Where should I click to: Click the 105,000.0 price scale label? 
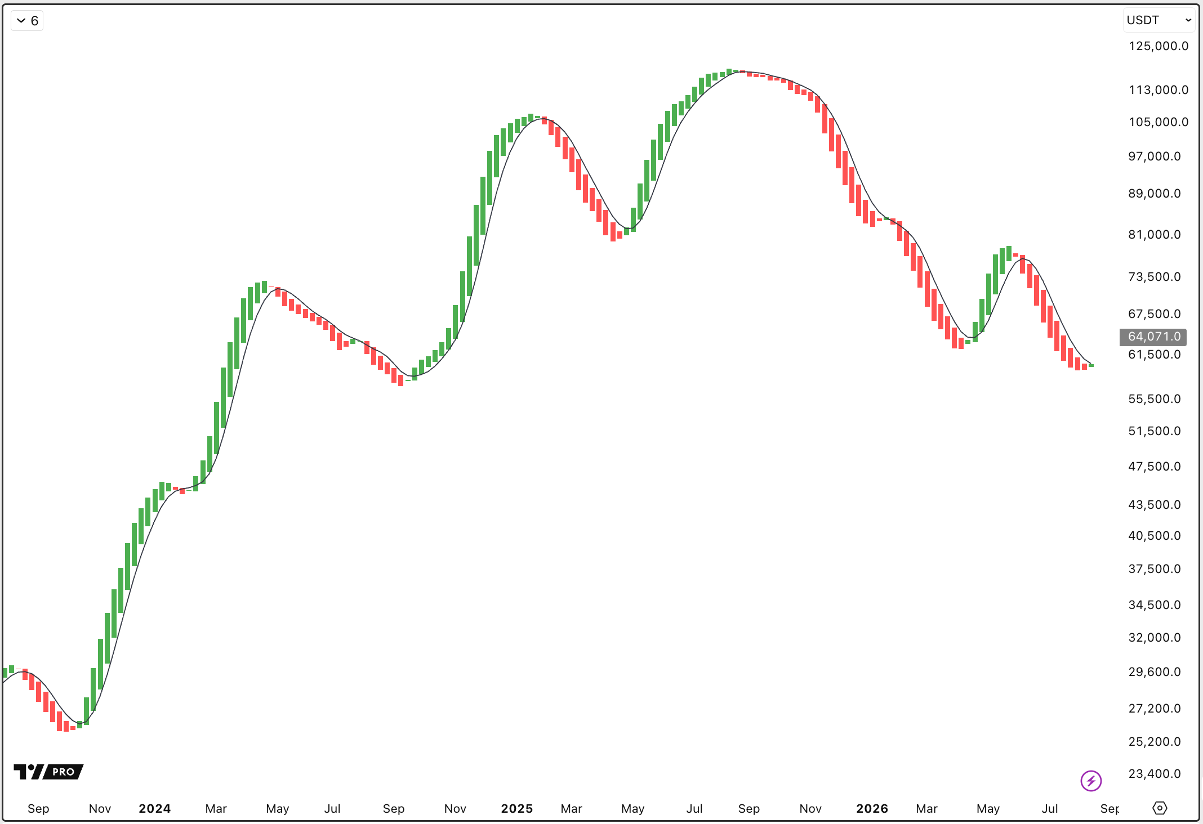click(1159, 122)
